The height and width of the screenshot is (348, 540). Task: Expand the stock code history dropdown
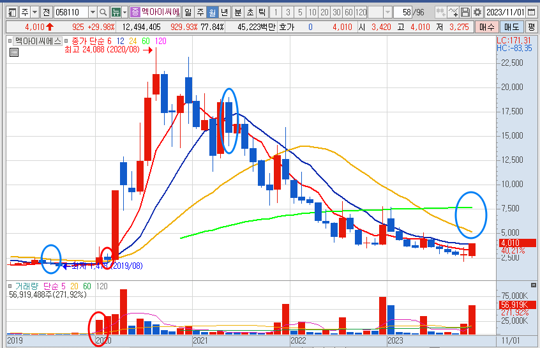click(x=93, y=13)
